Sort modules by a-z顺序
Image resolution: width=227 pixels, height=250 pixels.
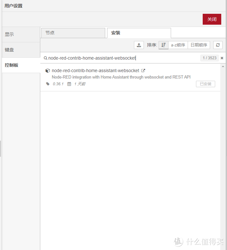coord(178,45)
